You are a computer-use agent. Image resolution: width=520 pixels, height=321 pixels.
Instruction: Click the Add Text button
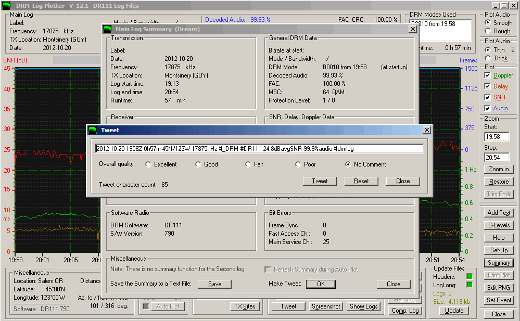coord(499,213)
